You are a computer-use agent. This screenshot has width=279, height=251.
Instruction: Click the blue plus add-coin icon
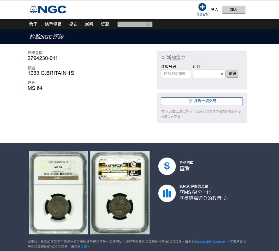click(x=202, y=7)
